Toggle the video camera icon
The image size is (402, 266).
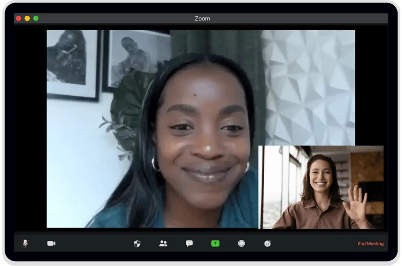click(51, 243)
